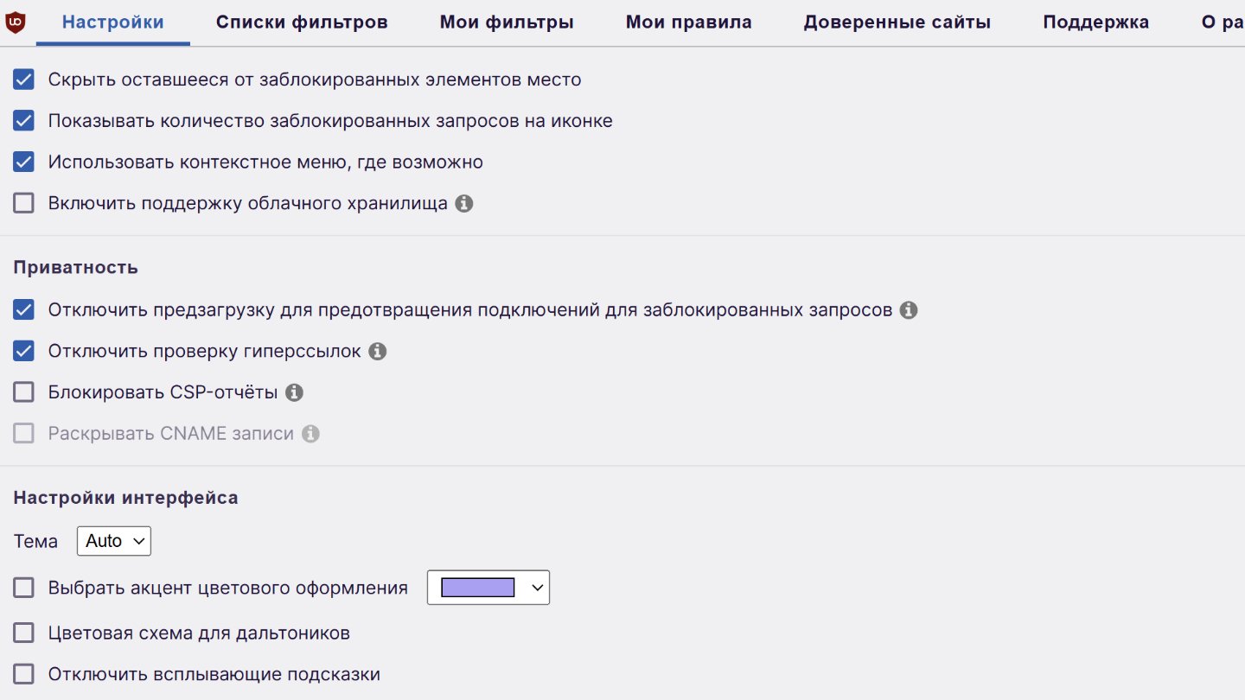
Task: Click the Приватность section heading
Action: [76, 267]
